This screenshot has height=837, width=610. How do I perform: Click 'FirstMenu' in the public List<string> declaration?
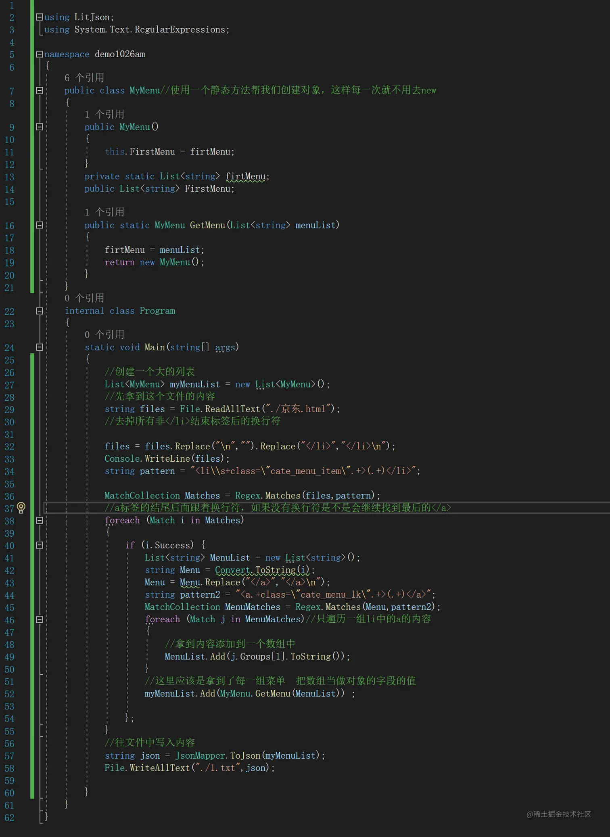pos(207,188)
